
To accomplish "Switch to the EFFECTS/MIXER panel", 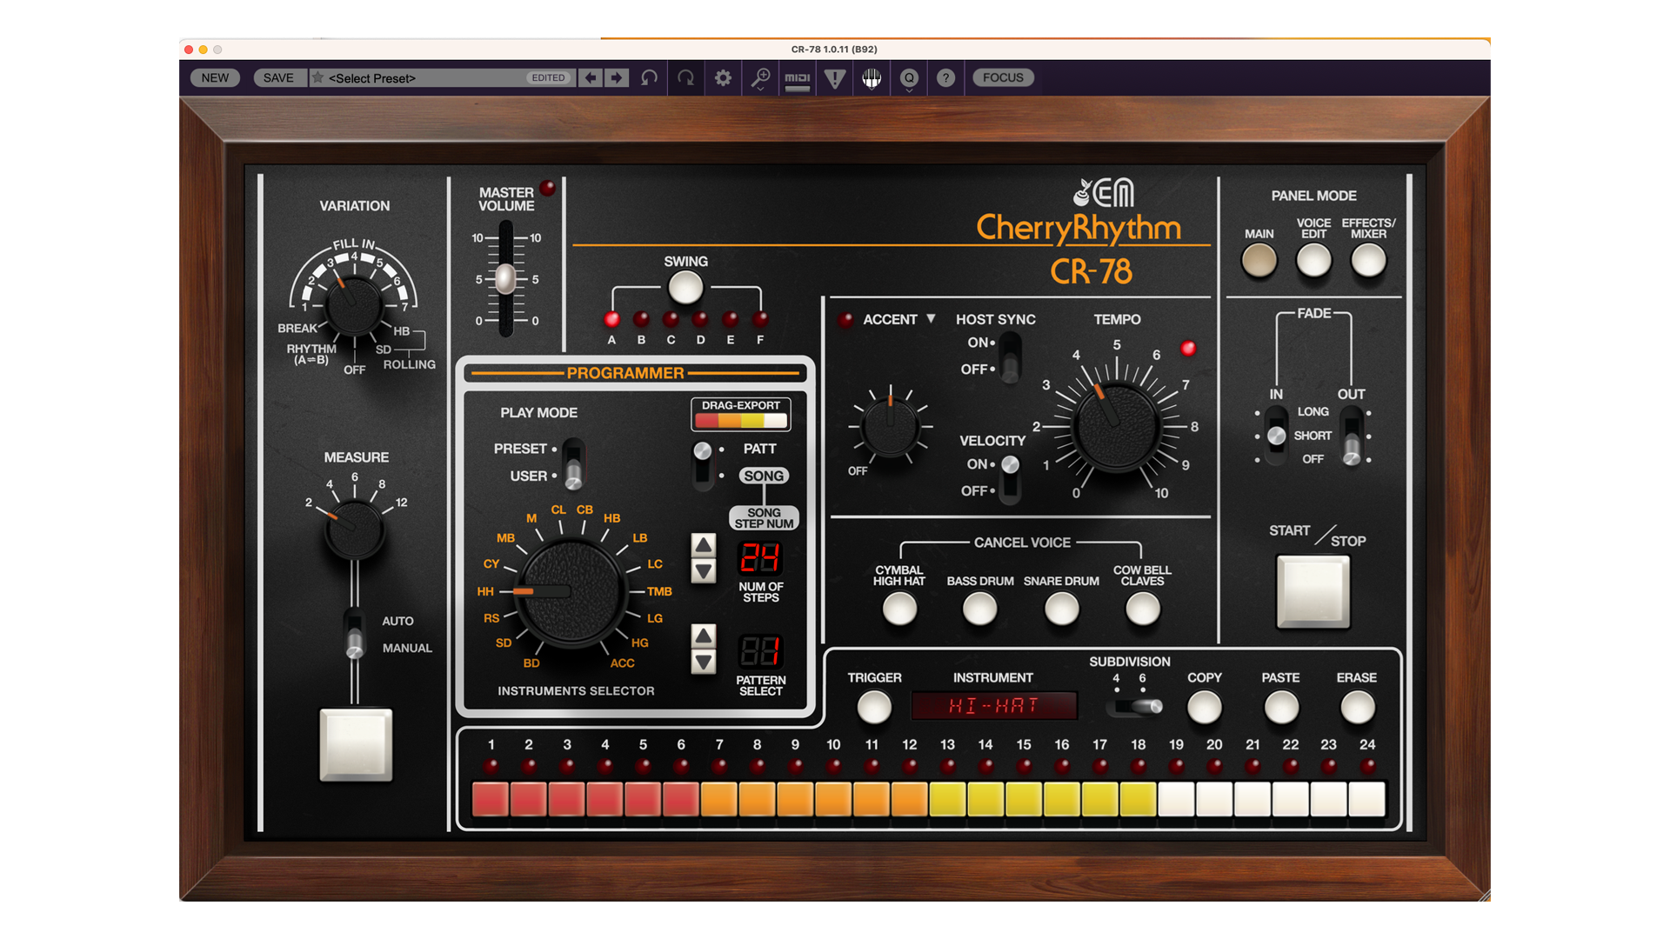I will click(x=1368, y=260).
